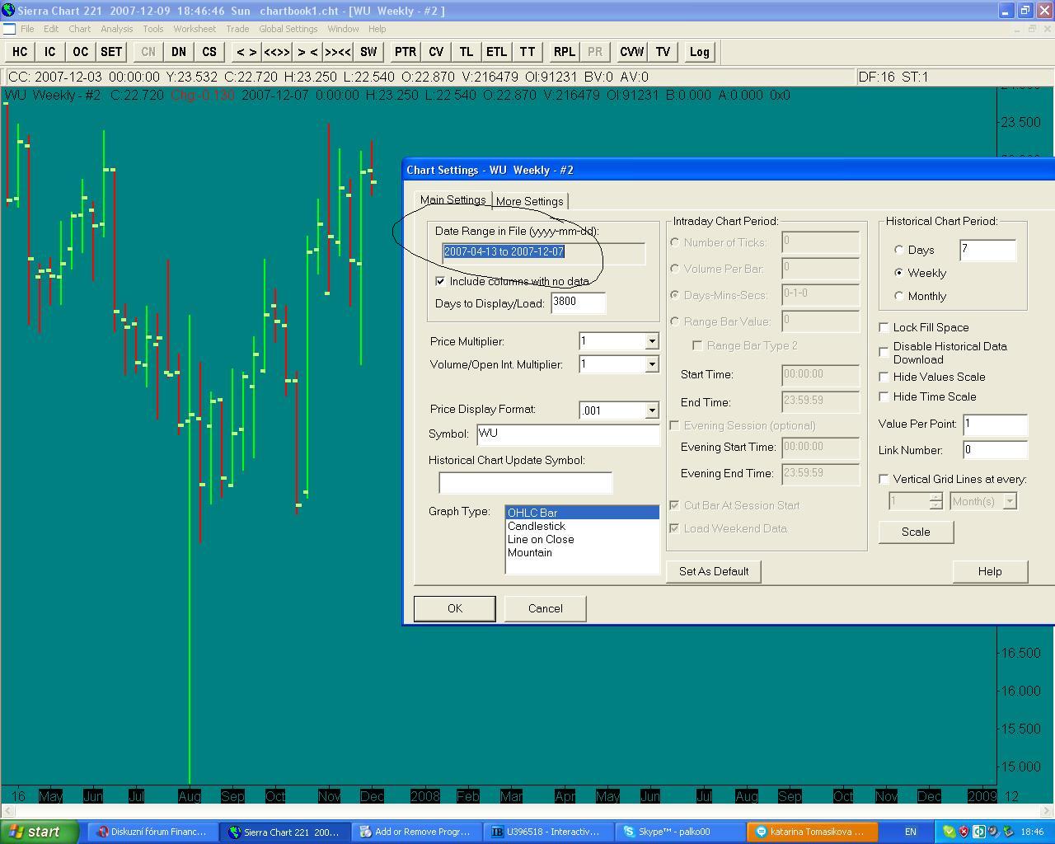Viewport: 1055px width, 844px height.
Task: Select the PTR pointer tool button
Action: [x=405, y=52]
